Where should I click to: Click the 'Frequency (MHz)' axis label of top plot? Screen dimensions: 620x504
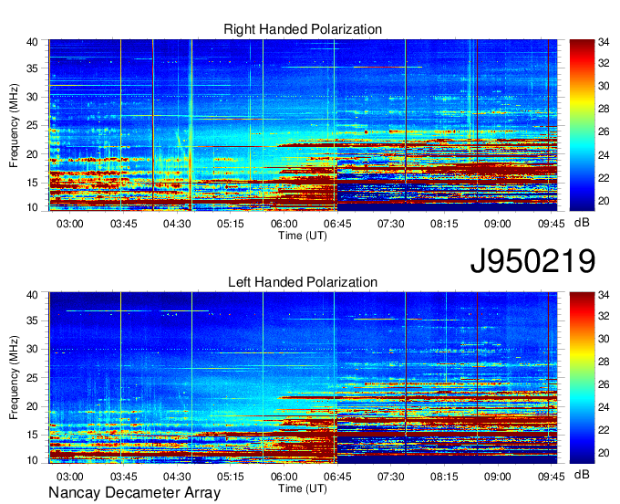14,125
